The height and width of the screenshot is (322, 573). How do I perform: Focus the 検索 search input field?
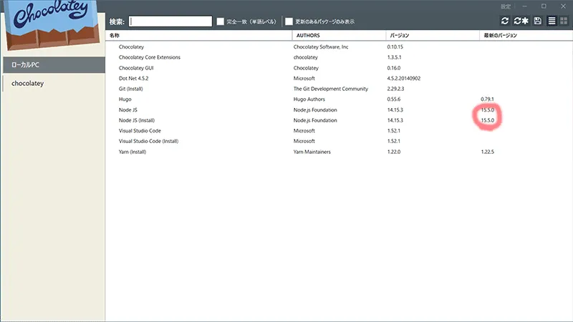[x=170, y=21]
